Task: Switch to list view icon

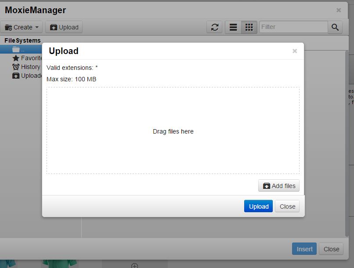Action: (233, 27)
